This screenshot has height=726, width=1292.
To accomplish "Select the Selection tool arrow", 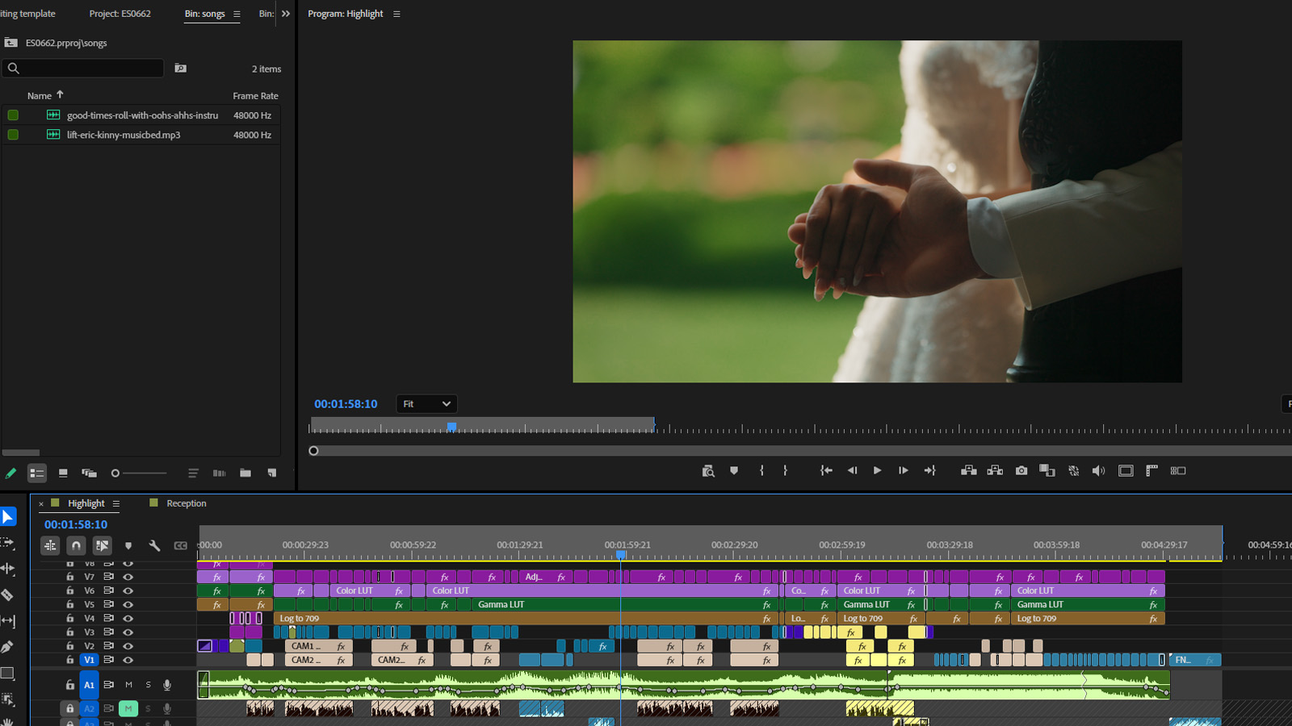I will [x=8, y=517].
